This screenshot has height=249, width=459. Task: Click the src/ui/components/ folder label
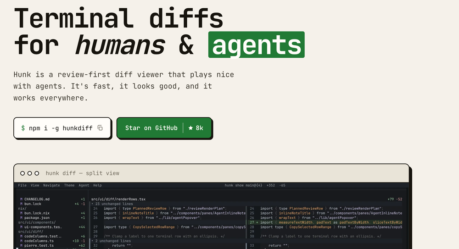(x=37, y=222)
